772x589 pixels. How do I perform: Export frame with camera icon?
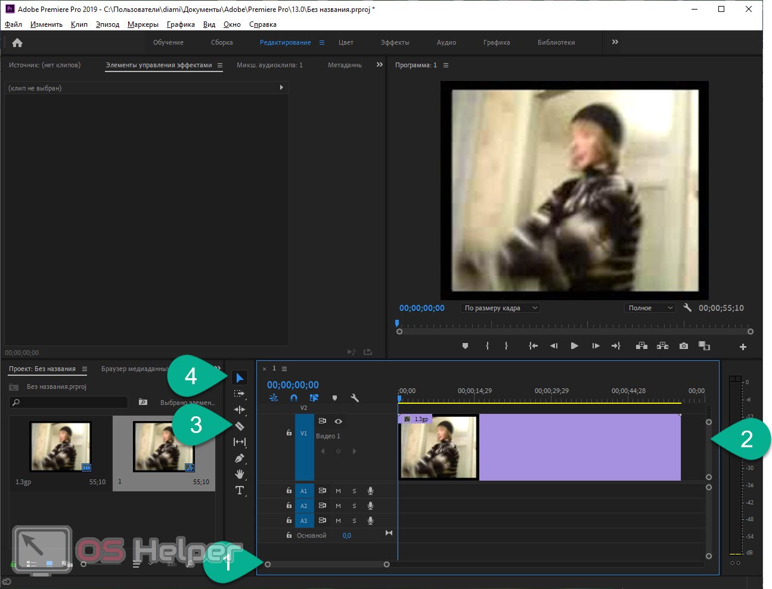(x=683, y=346)
